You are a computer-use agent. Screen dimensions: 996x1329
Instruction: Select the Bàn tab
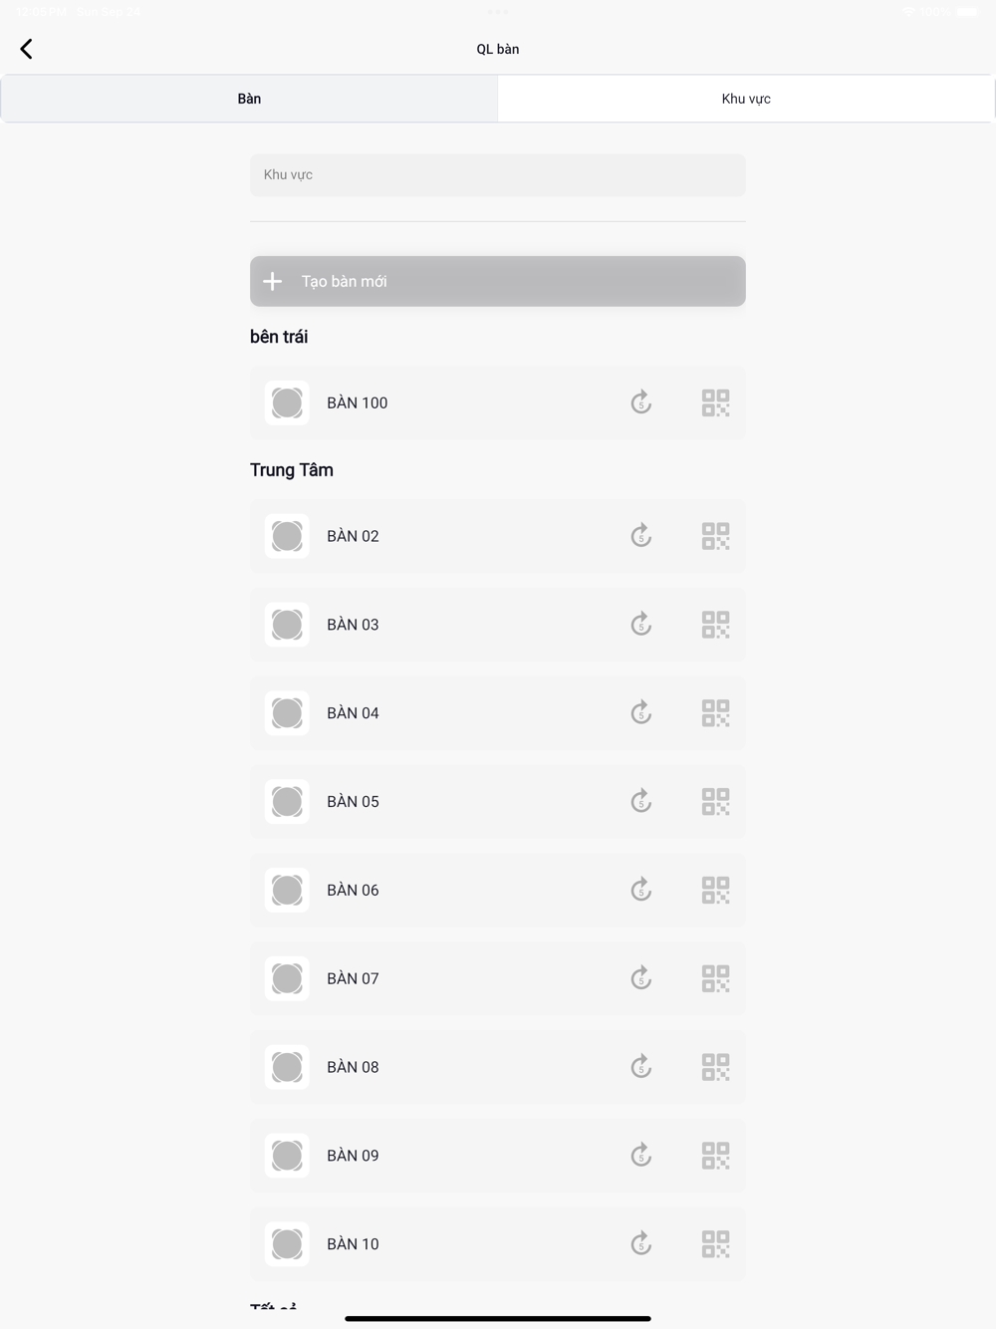tap(249, 99)
